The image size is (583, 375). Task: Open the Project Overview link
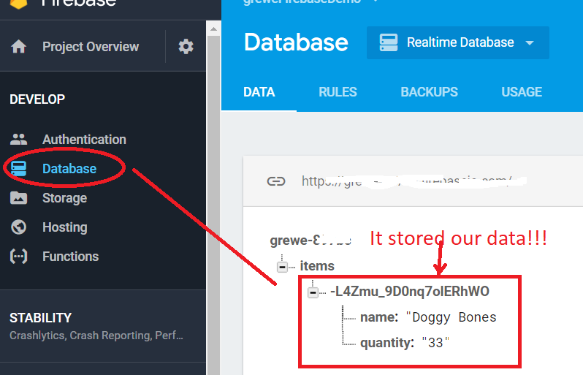point(90,47)
